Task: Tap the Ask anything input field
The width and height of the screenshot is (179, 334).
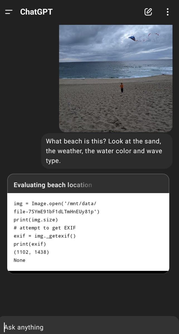Action: coord(89,327)
